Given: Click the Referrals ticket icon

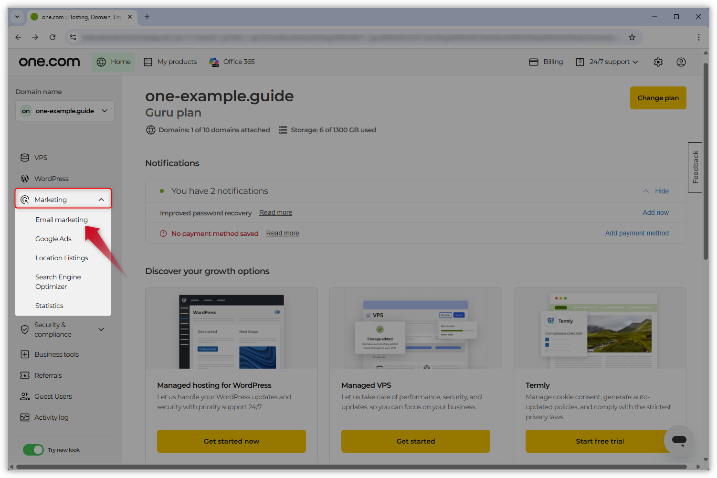Looking at the screenshot, I should (25, 375).
